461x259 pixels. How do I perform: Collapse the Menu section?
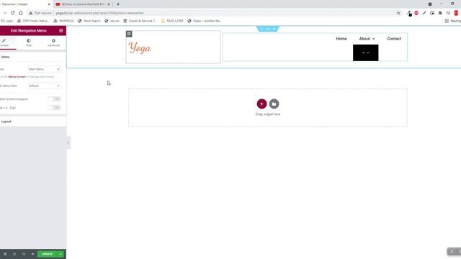coord(33,57)
